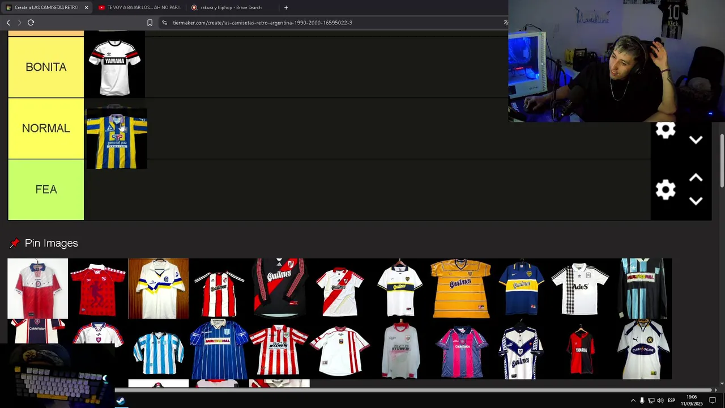Viewport: 725px width, 408px height.
Task: Switch to the TE VOY A BAJAR LOS tab
Action: click(x=139, y=7)
